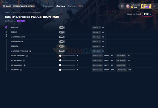Enable Super Firerate switch
This screenshot has width=158, height=108.
[x=62, y=42]
